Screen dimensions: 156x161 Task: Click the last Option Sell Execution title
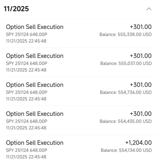pos(35,143)
